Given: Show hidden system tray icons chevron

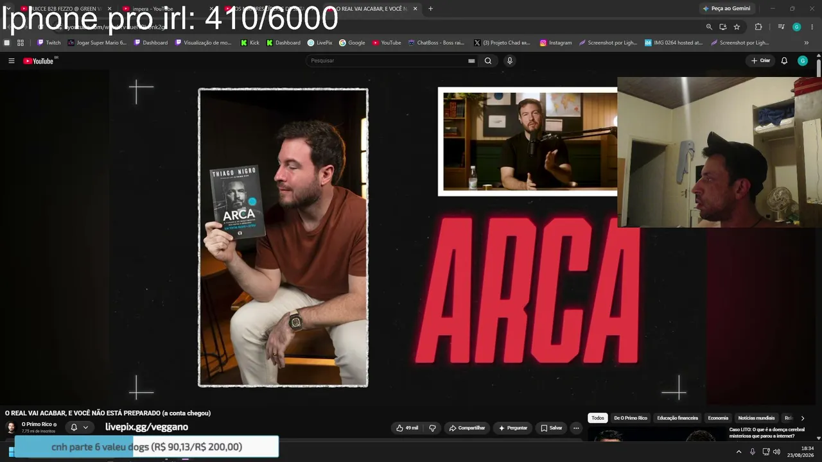Looking at the screenshot, I should tap(739, 452).
